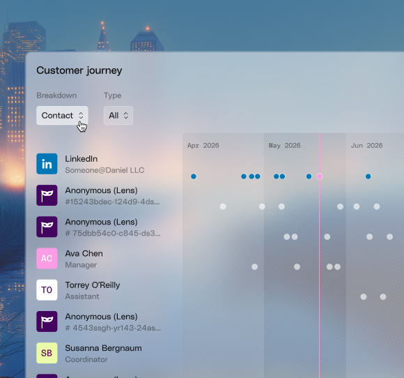Click the Customer journey heading
This screenshot has width=404, height=378.
79,70
